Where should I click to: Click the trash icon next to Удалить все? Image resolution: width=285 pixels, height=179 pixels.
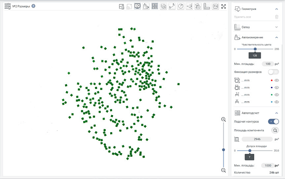tap(276, 17)
